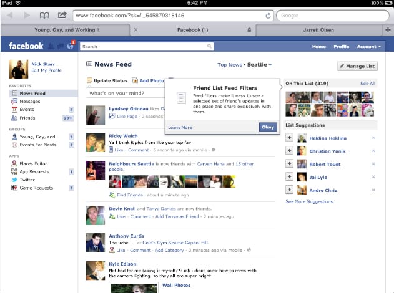Click See All on this list

(368, 83)
